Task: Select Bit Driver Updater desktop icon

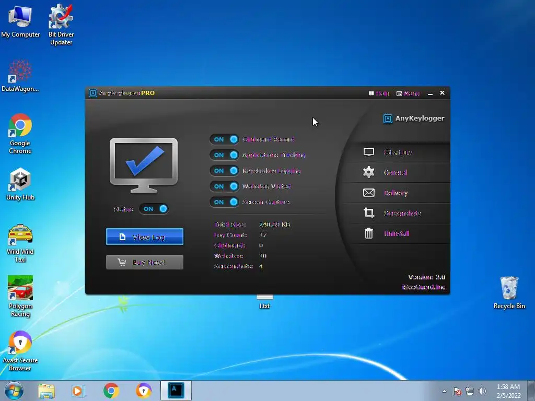Action: point(61,25)
